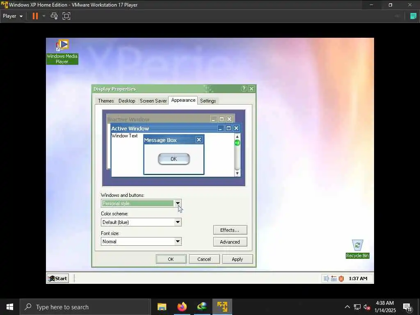The width and height of the screenshot is (420, 315).
Task: Switch to the Settings tab
Action: pos(208,101)
